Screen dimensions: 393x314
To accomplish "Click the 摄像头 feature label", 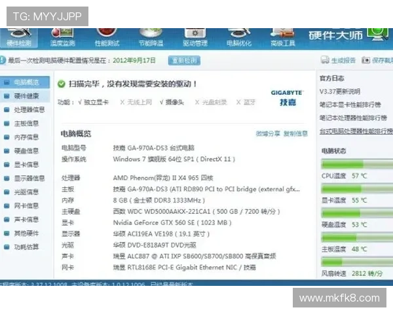I will [x=175, y=102].
